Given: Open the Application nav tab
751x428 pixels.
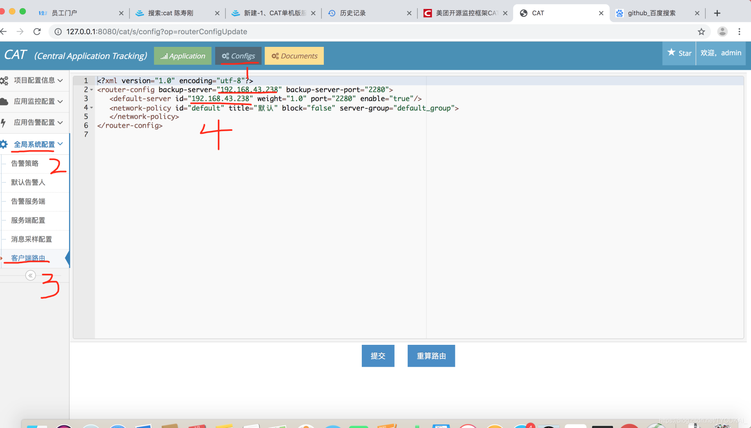Looking at the screenshot, I should [183, 56].
